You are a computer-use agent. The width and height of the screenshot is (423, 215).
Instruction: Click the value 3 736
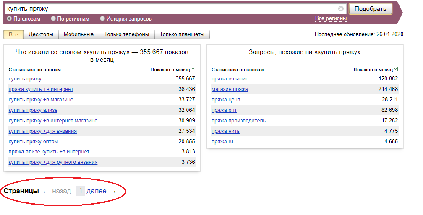(x=188, y=162)
